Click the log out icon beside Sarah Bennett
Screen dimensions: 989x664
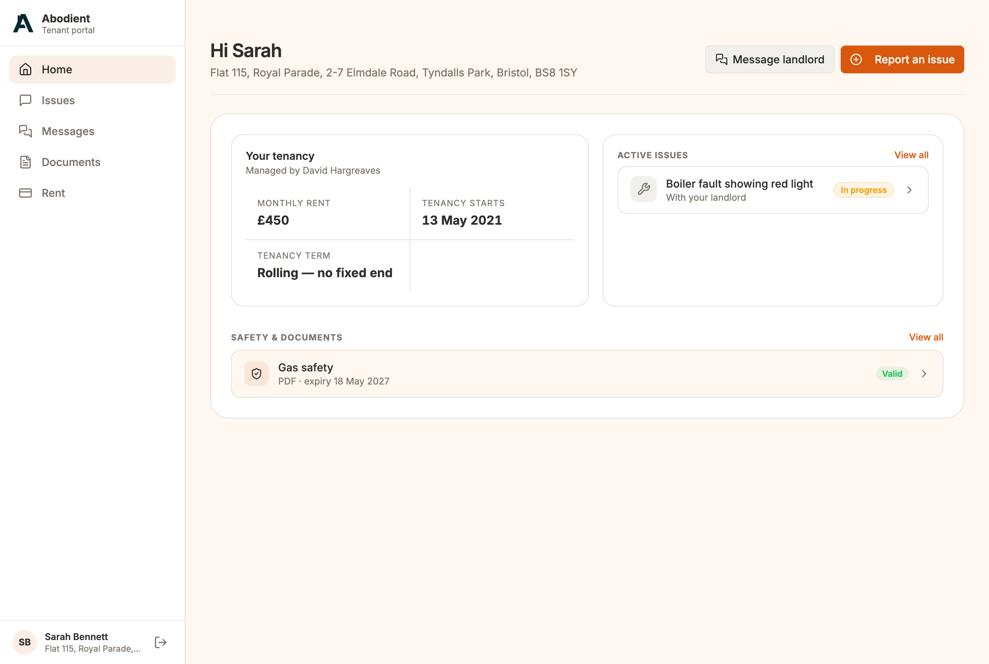tap(161, 642)
